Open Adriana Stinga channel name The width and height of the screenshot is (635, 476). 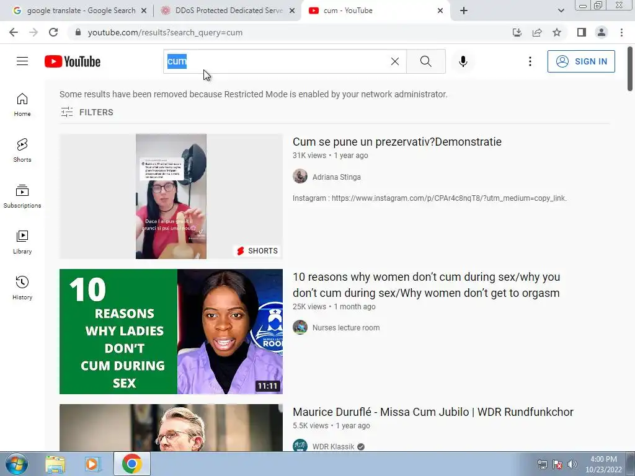click(337, 177)
